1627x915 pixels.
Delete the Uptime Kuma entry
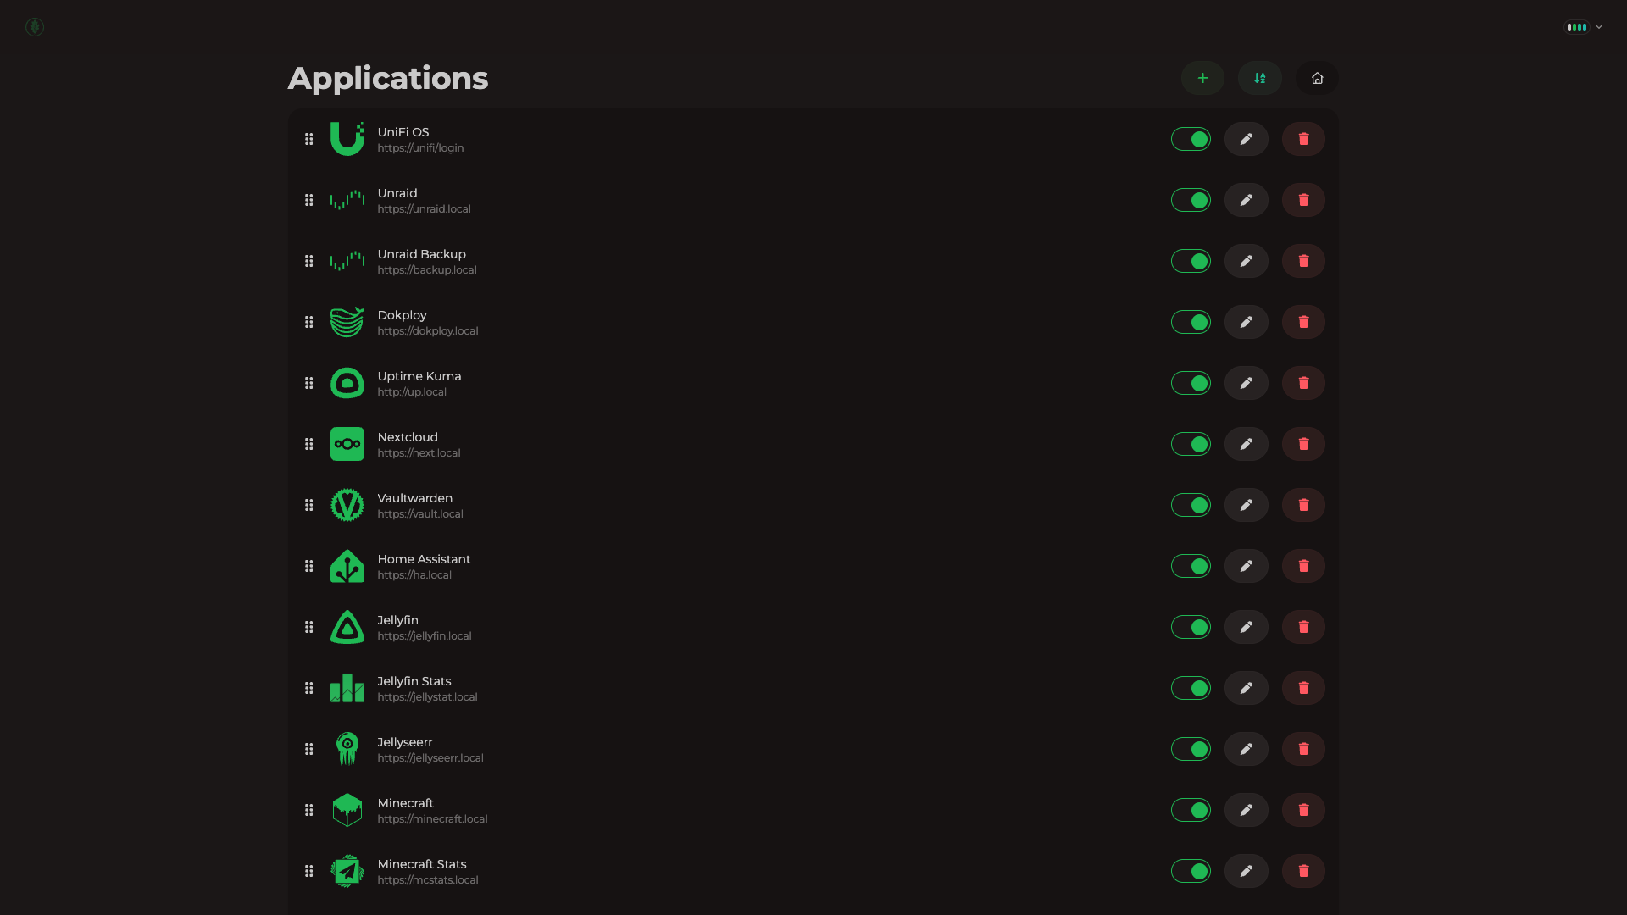click(x=1303, y=383)
